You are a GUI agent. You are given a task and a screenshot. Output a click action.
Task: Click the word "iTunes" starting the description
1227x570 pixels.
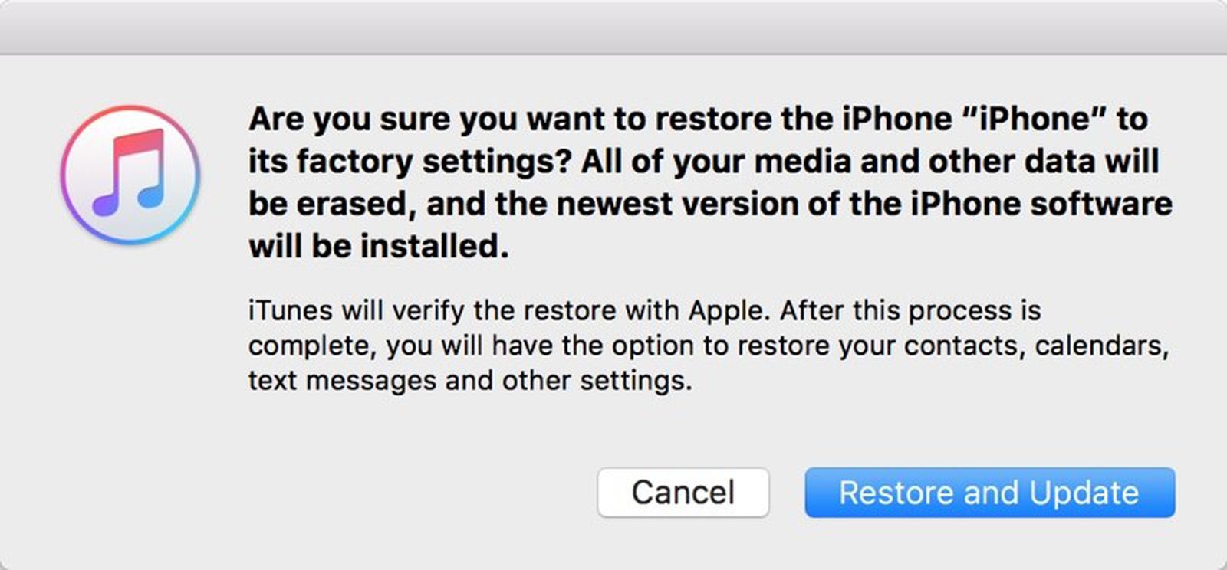290,311
